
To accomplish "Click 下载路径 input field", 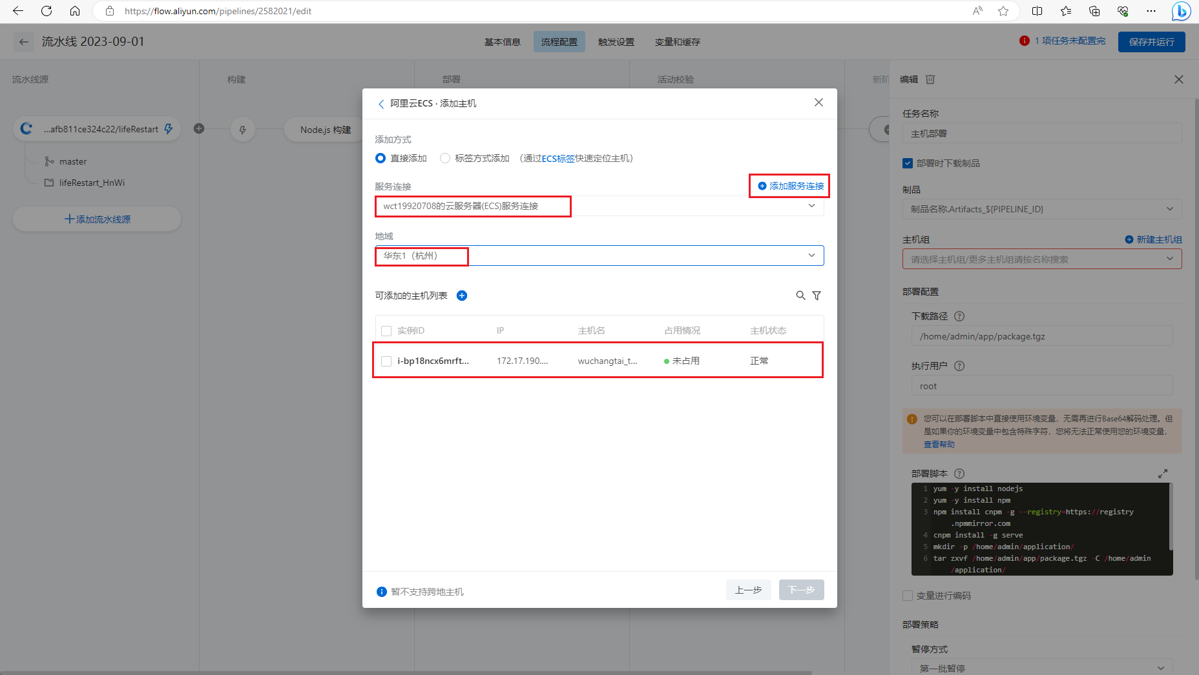I will (x=1042, y=336).
